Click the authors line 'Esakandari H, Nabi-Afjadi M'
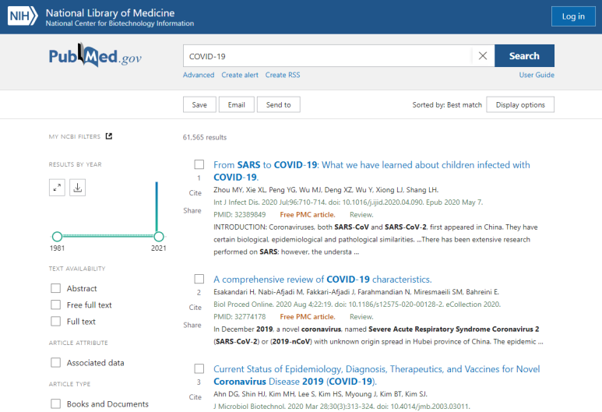 [356, 292]
